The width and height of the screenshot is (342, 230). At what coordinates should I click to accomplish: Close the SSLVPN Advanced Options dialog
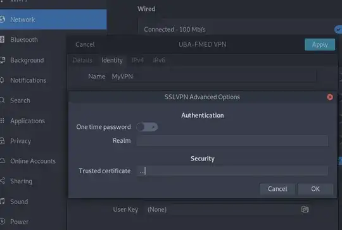(x=330, y=97)
